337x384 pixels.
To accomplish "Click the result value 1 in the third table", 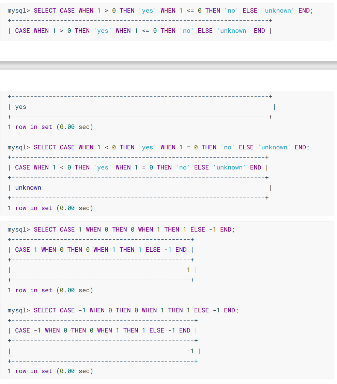I will (x=188, y=270).
